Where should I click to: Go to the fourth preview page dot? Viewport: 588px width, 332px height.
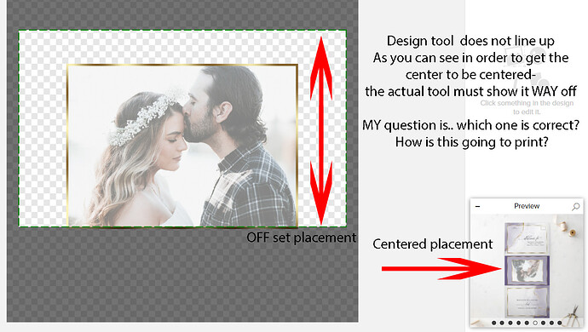pyautogui.click(x=519, y=323)
